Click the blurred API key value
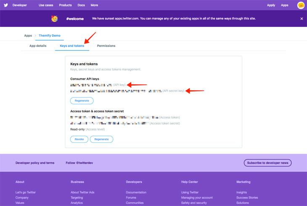This screenshot has height=206, width=307. coord(91,85)
